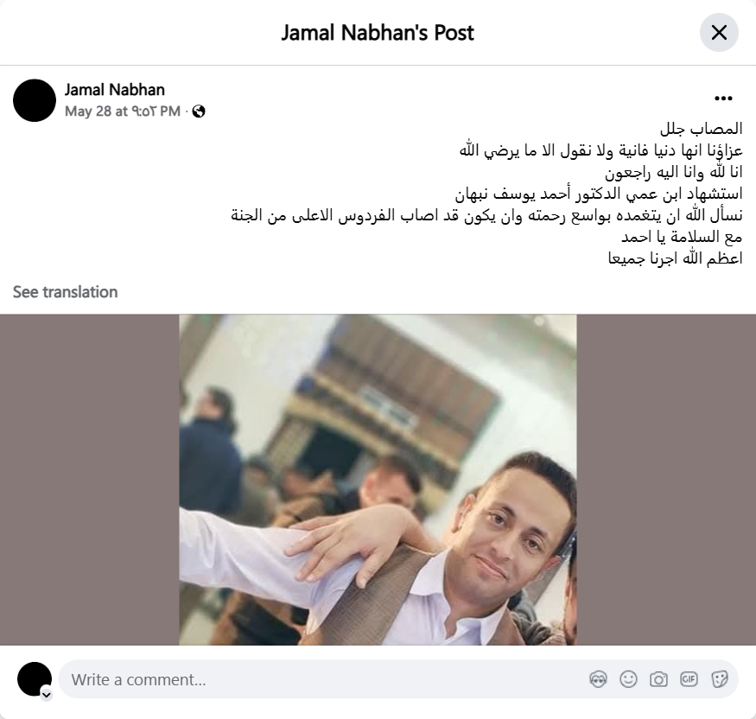Open the Jamal Nabhan author name link
The width and height of the screenshot is (756, 719).
[115, 90]
